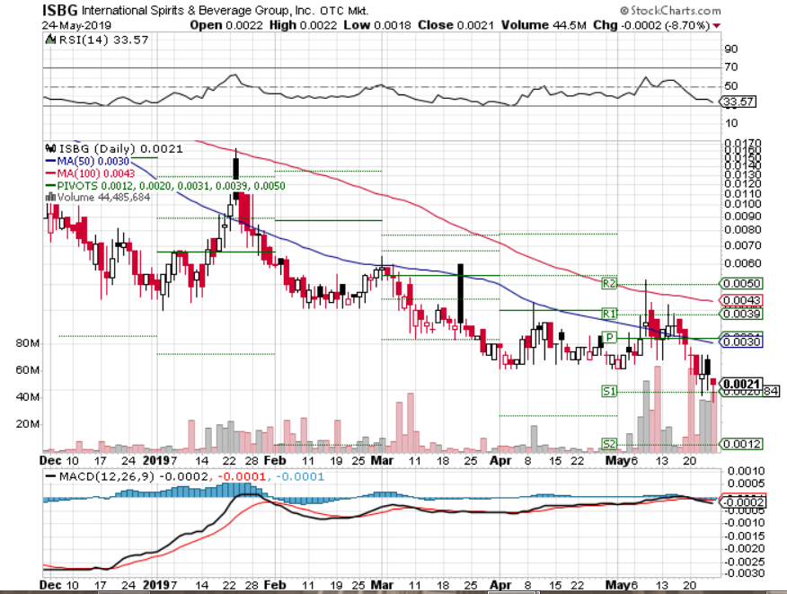787x594 pixels.
Task: Click the R2 pivot level label
Action: pos(611,281)
